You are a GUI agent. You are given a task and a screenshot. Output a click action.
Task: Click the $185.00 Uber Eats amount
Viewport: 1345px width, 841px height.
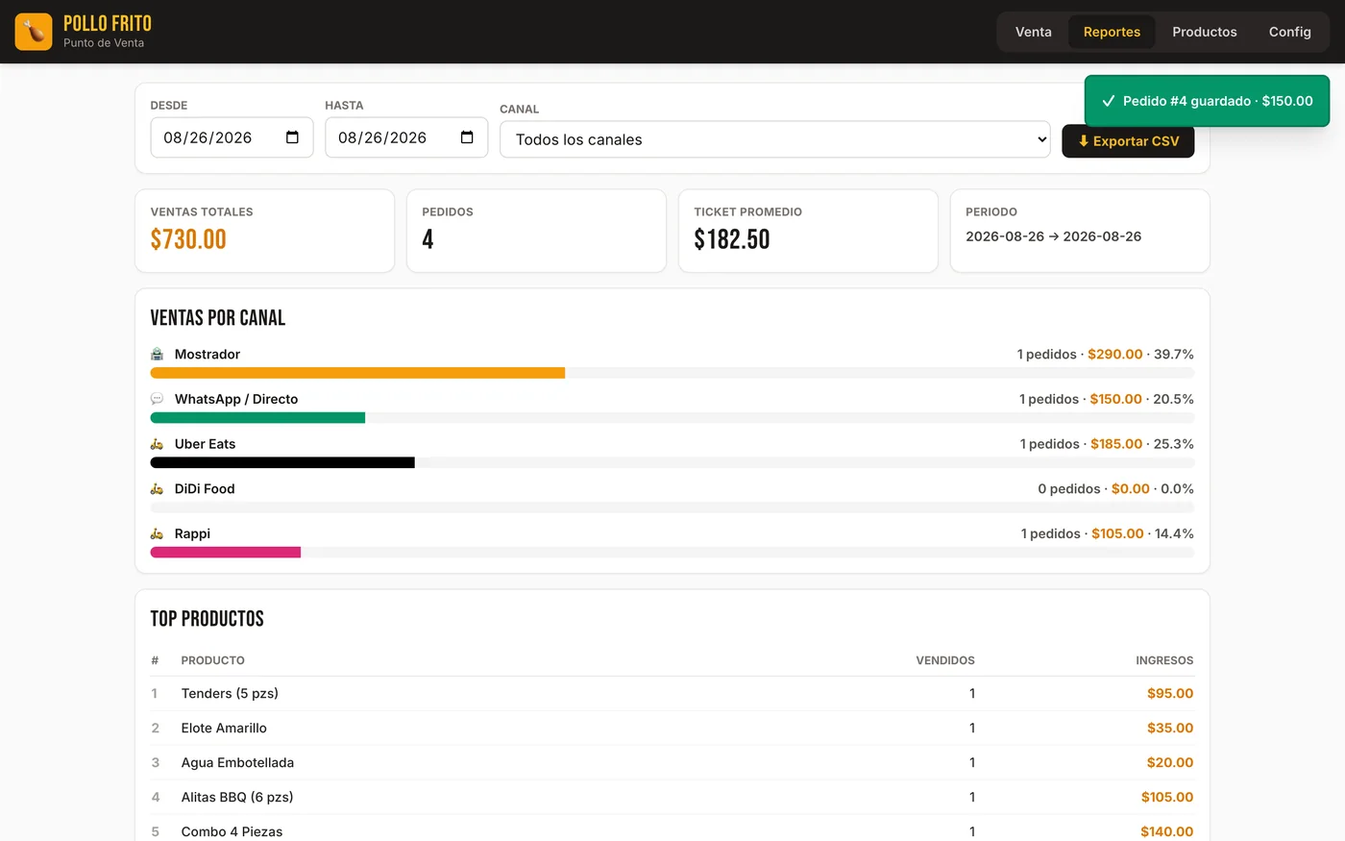(1116, 444)
